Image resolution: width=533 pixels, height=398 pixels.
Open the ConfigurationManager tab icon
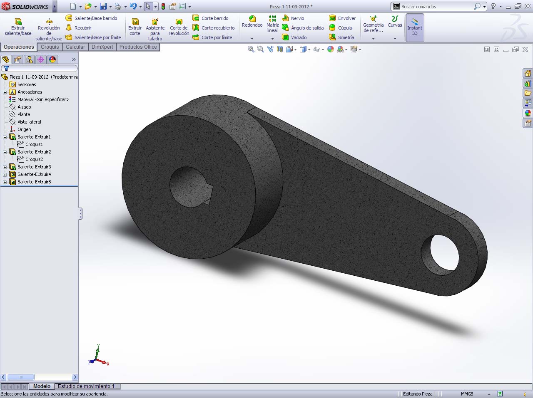pyautogui.click(x=29, y=59)
